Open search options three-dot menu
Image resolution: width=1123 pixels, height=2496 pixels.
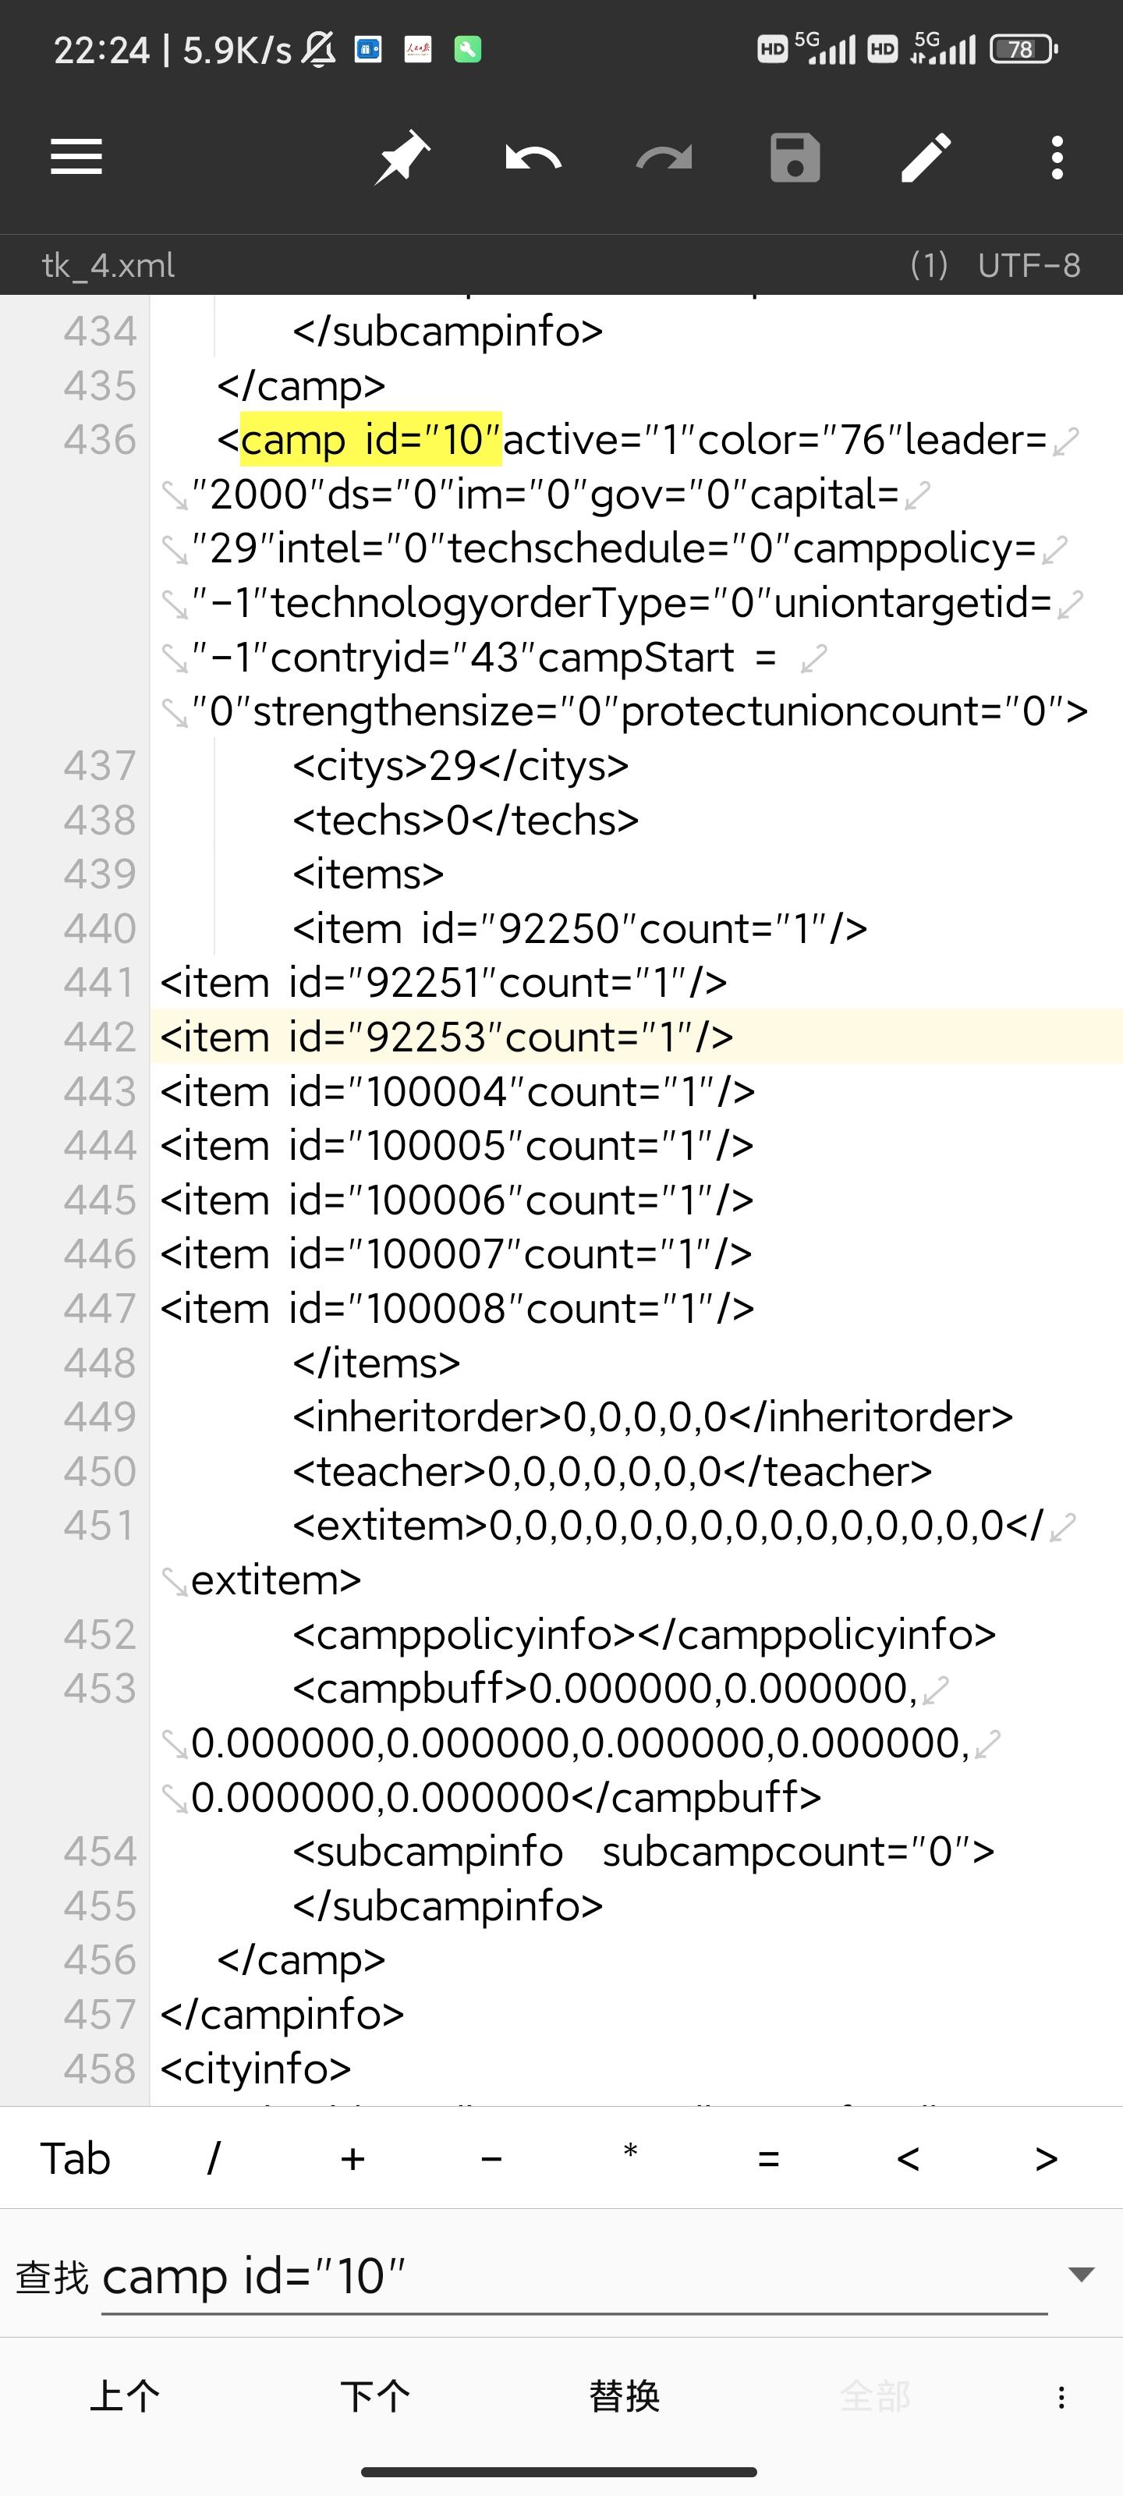point(1062,2397)
